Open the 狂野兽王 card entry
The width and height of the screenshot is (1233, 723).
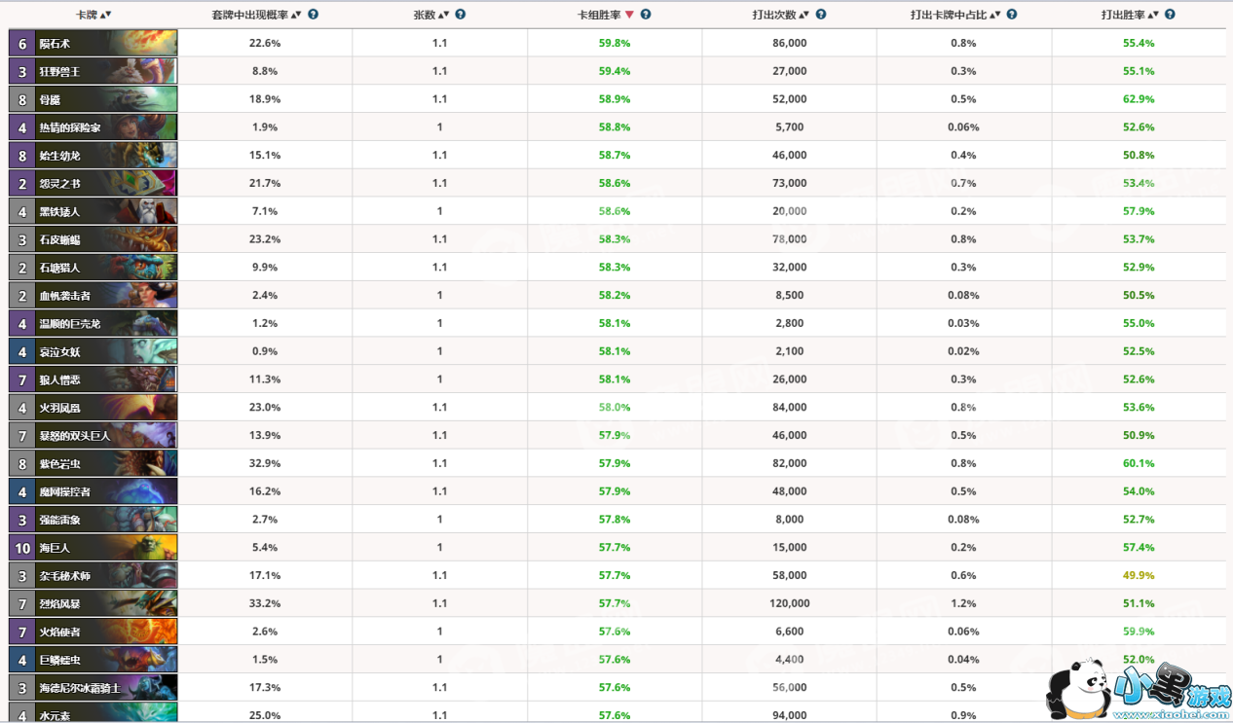pyautogui.click(x=93, y=71)
